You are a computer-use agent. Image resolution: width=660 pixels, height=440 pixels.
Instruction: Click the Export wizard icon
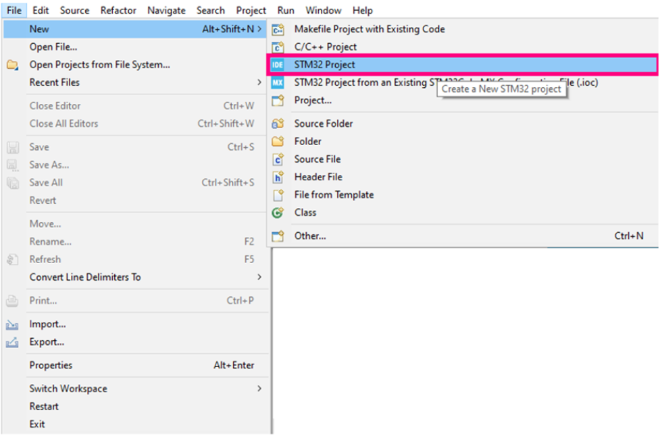coord(12,341)
